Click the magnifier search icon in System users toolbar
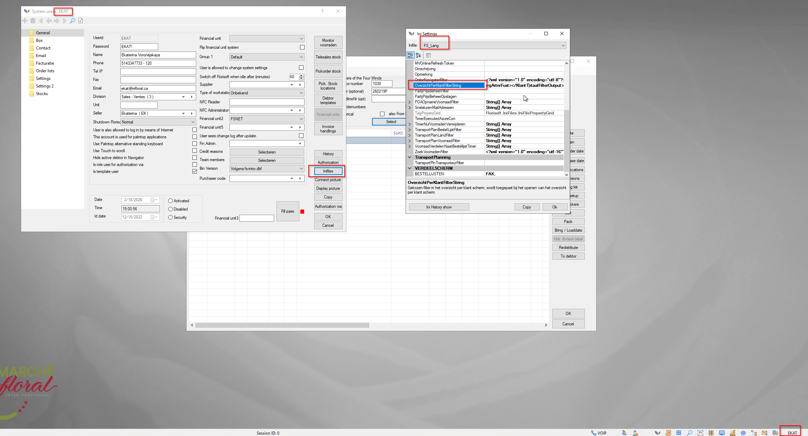The height and width of the screenshot is (436, 808). coord(73,21)
